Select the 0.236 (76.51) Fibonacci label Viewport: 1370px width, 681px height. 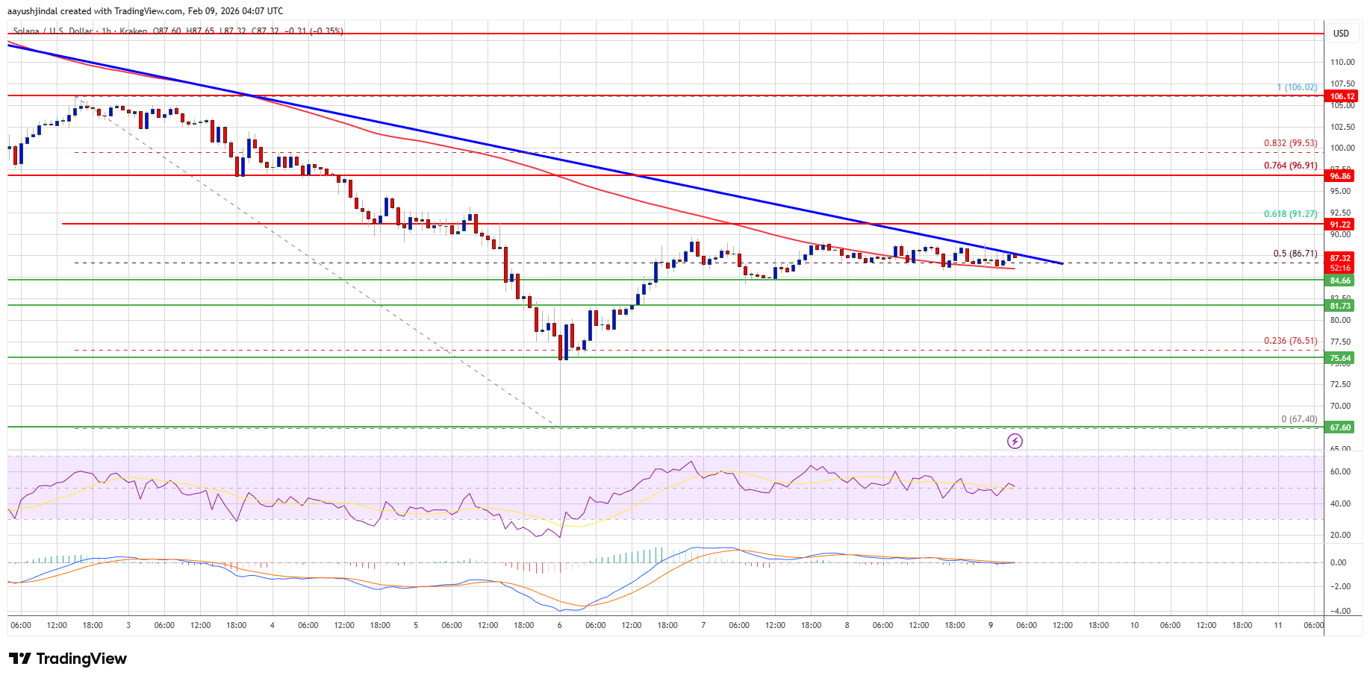pyautogui.click(x=1290, y=341)
